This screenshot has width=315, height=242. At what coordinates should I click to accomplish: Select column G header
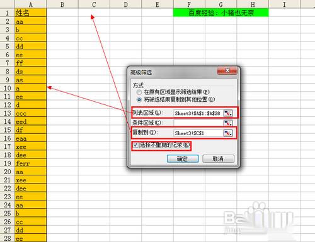221,4
